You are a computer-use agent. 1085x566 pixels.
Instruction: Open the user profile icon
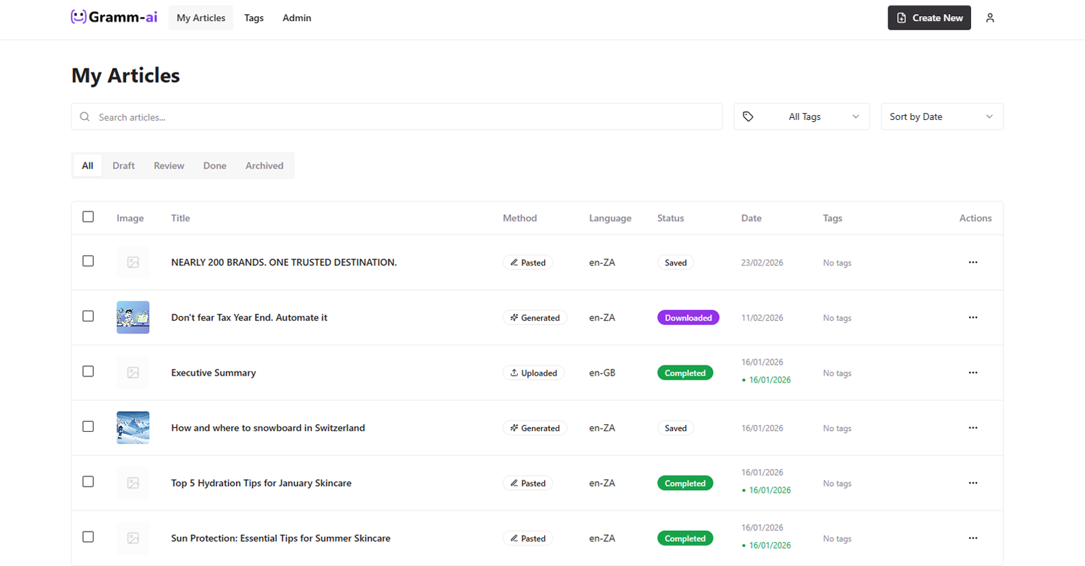tap(990, 18)
